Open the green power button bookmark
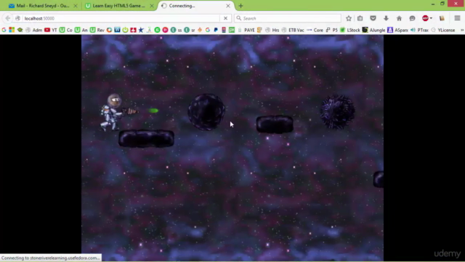Image resolution: width=465 pixels, height=262 pixels. click(x=125, y=30)
